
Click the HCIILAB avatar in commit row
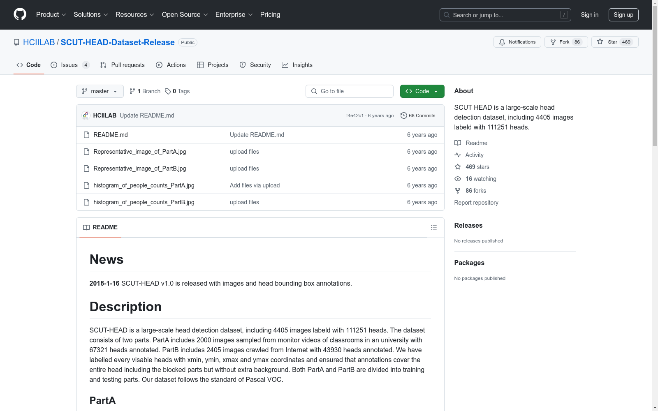(86, 115)
